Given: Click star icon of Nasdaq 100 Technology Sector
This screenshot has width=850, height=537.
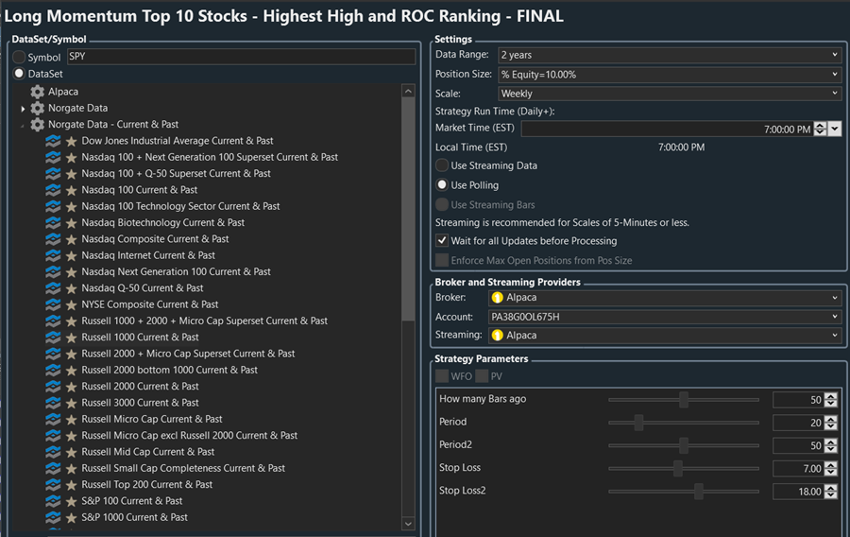Looking at the screenshot, I should [71, 207].
